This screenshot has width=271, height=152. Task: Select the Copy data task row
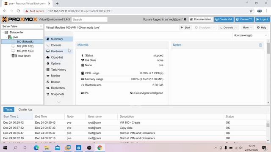pos(134,128)
